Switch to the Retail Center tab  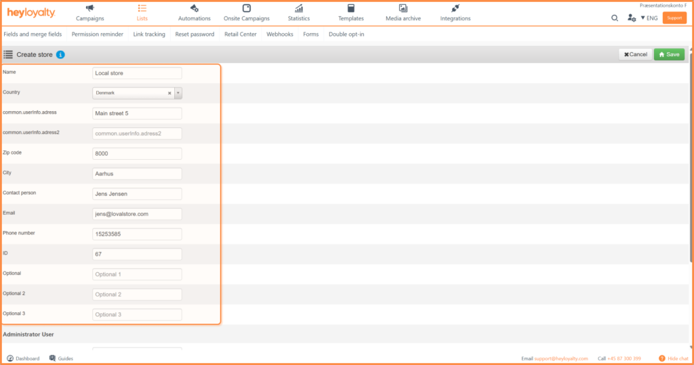(x=241, y=34)
